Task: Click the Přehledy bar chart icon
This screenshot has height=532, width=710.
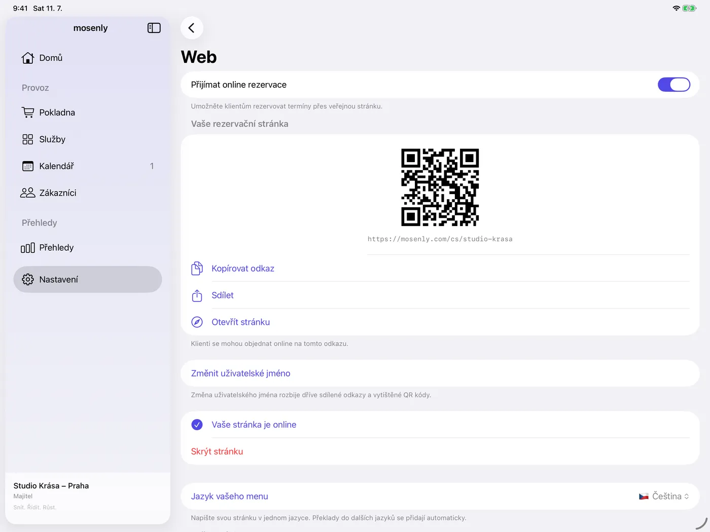Action: (x=28, y=248)
